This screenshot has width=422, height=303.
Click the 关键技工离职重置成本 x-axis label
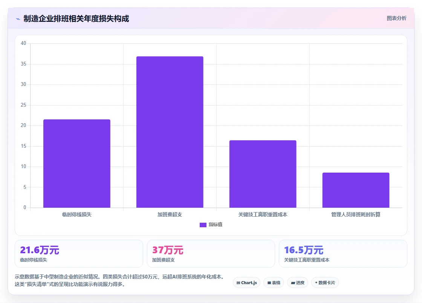coord(263,214)
